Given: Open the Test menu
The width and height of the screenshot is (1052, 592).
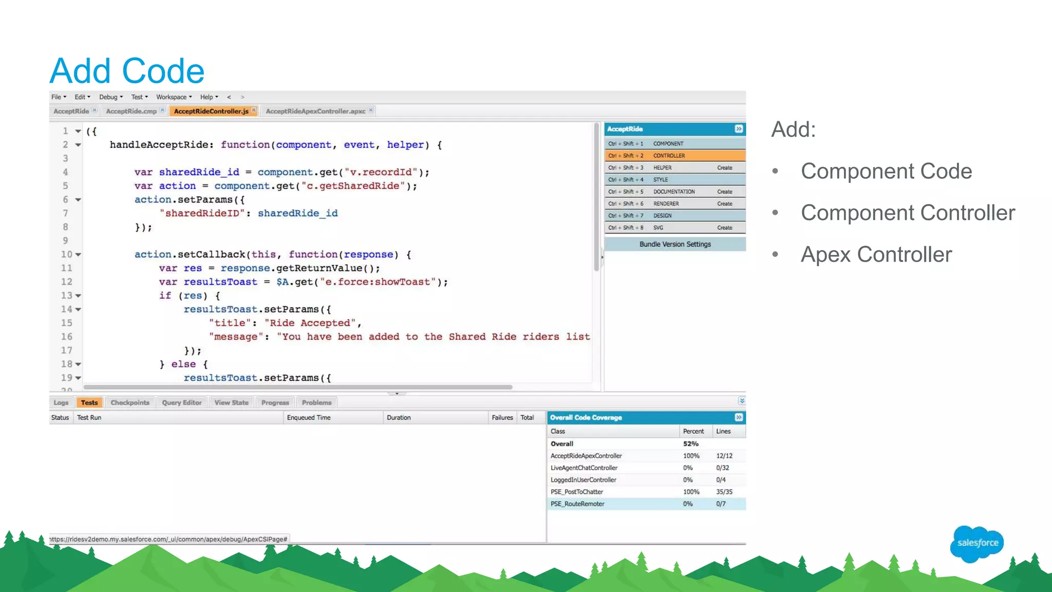Looking at the screenshot, I should tap(139, 97).
